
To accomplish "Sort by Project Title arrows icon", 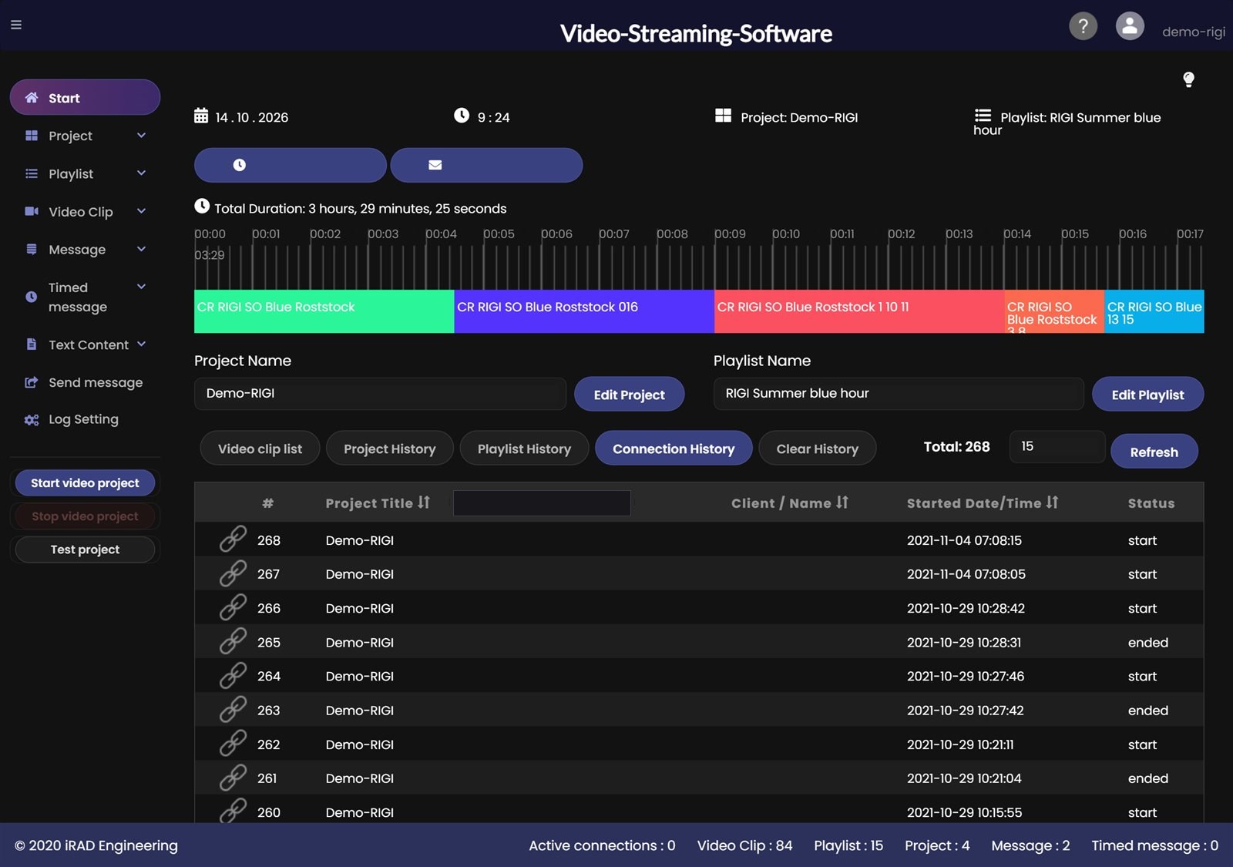I will 424,502.
